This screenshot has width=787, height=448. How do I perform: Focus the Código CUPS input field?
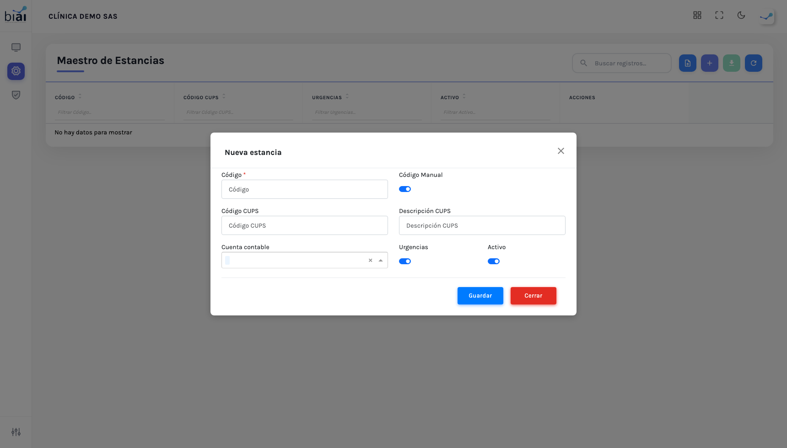pos(305,225)
